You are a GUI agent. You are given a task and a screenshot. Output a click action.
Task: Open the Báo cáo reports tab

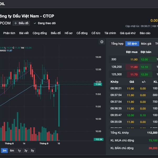coord(145,33)
